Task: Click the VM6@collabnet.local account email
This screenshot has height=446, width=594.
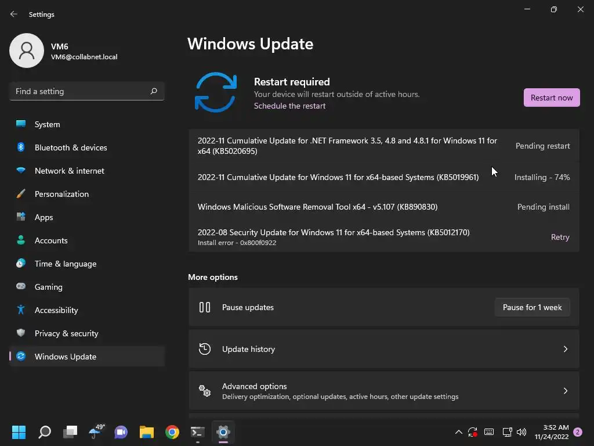Action: 84,57
